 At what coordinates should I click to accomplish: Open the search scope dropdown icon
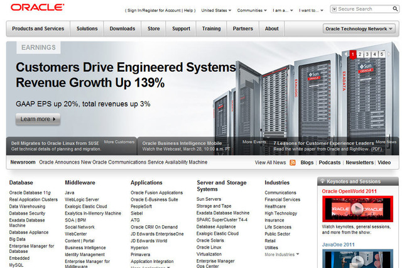(x=334, y=9)
